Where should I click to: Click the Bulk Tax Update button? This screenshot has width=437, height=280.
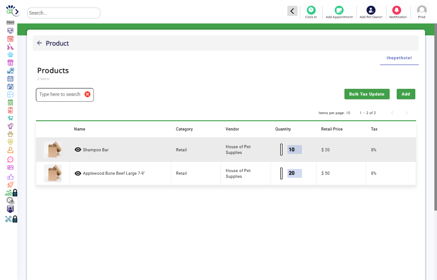(367, 94)
